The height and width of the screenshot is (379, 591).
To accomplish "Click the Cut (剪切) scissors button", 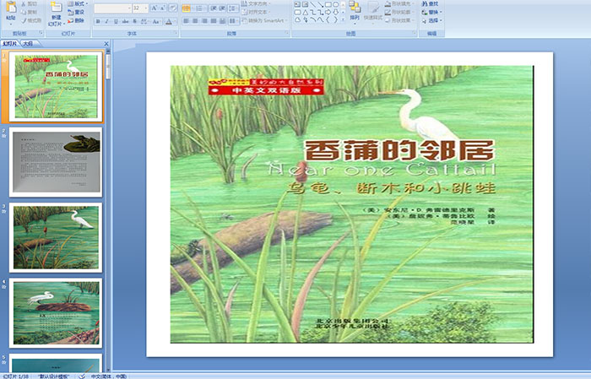I will click(x=30, y=3).
